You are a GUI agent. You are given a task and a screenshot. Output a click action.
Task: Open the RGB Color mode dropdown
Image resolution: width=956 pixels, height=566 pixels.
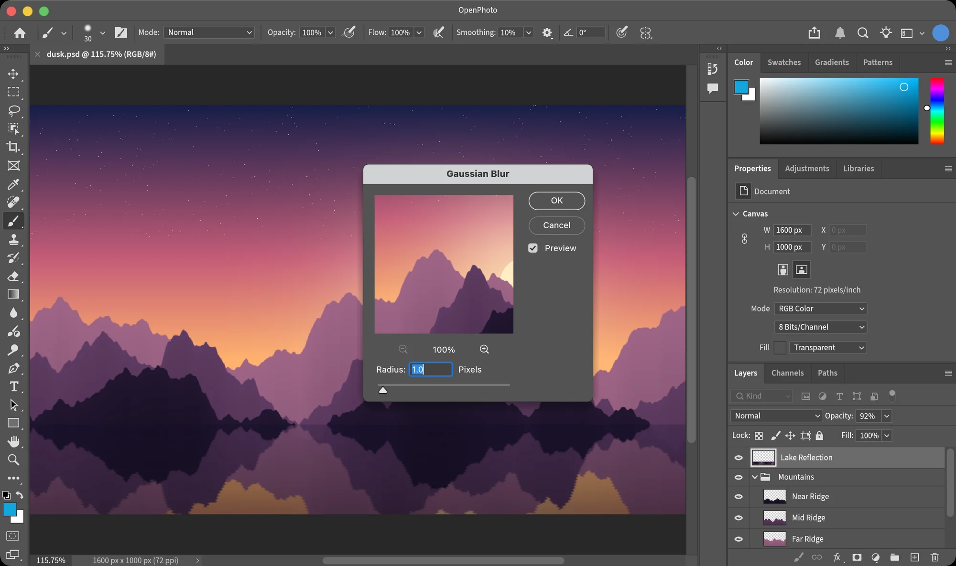coord(820,309)
